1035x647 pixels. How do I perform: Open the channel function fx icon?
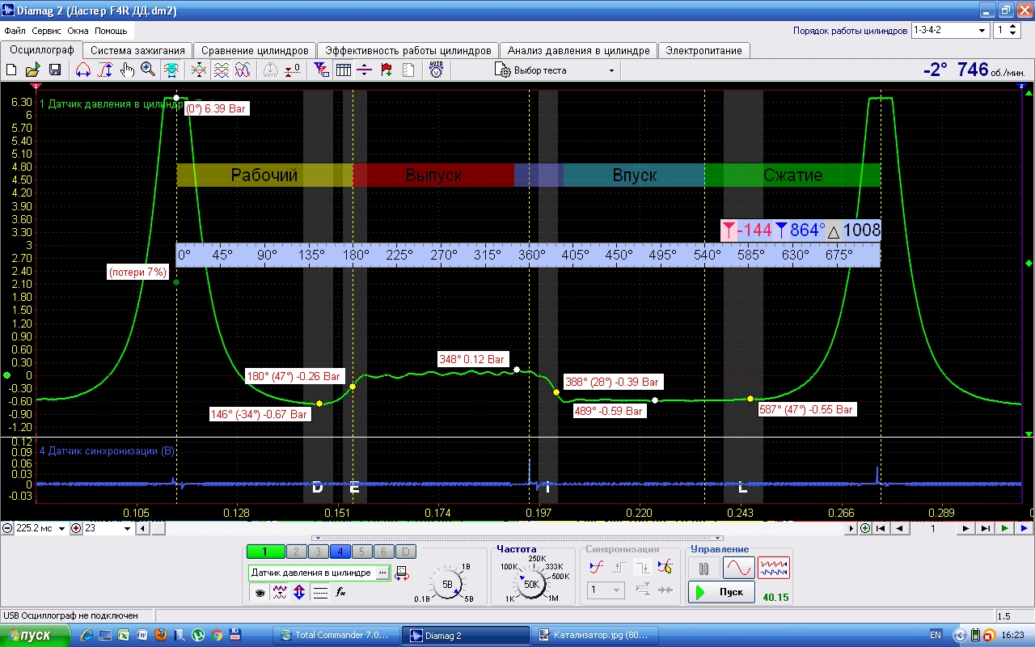pos(341,592)
